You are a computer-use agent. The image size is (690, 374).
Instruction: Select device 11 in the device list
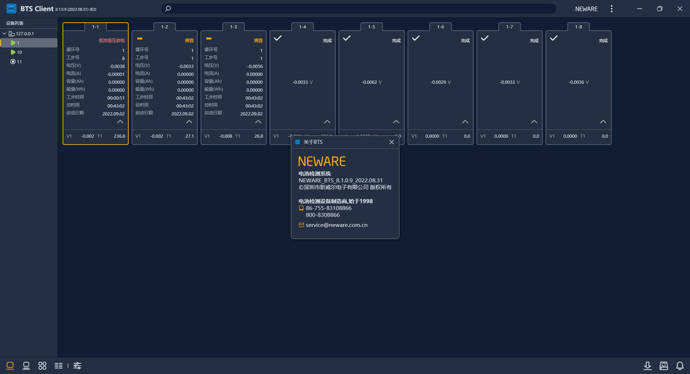[x=29, y=61]
